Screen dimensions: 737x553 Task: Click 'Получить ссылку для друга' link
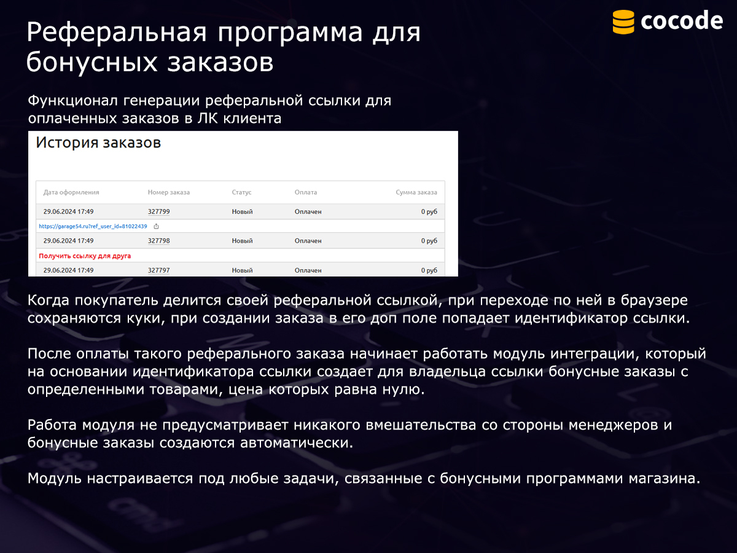(85, 256)
